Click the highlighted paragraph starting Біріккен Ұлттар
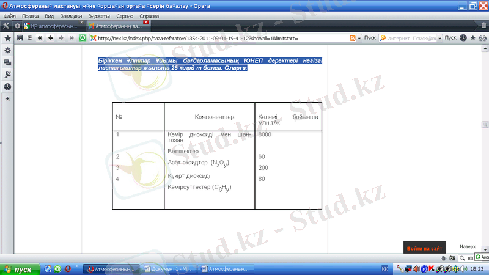Image resolution: width=489 pixels, height=275 pixels. (x=210, y=64)
